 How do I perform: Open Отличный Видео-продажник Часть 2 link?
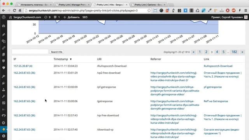tap(223, 75)
